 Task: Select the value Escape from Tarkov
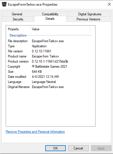coord(45,56)
